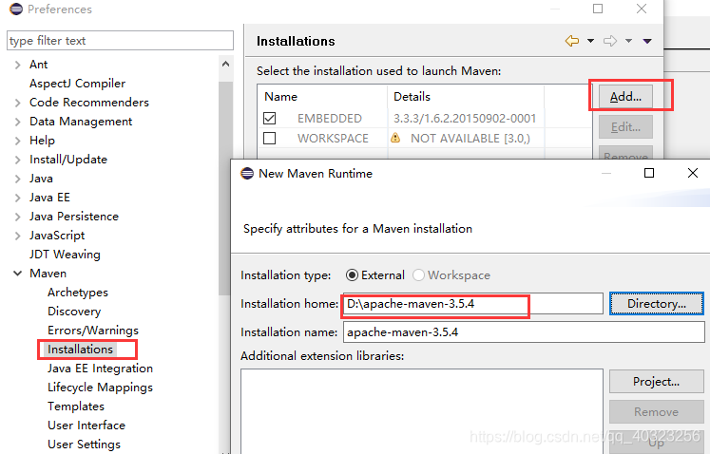710x454 pixels.
Task: Click the Installation name text field
Action: pos(524,332)
